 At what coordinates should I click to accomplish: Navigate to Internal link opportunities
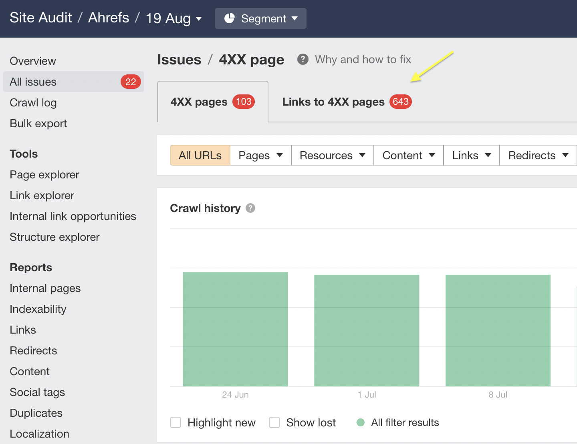click(x=73, y=216)
